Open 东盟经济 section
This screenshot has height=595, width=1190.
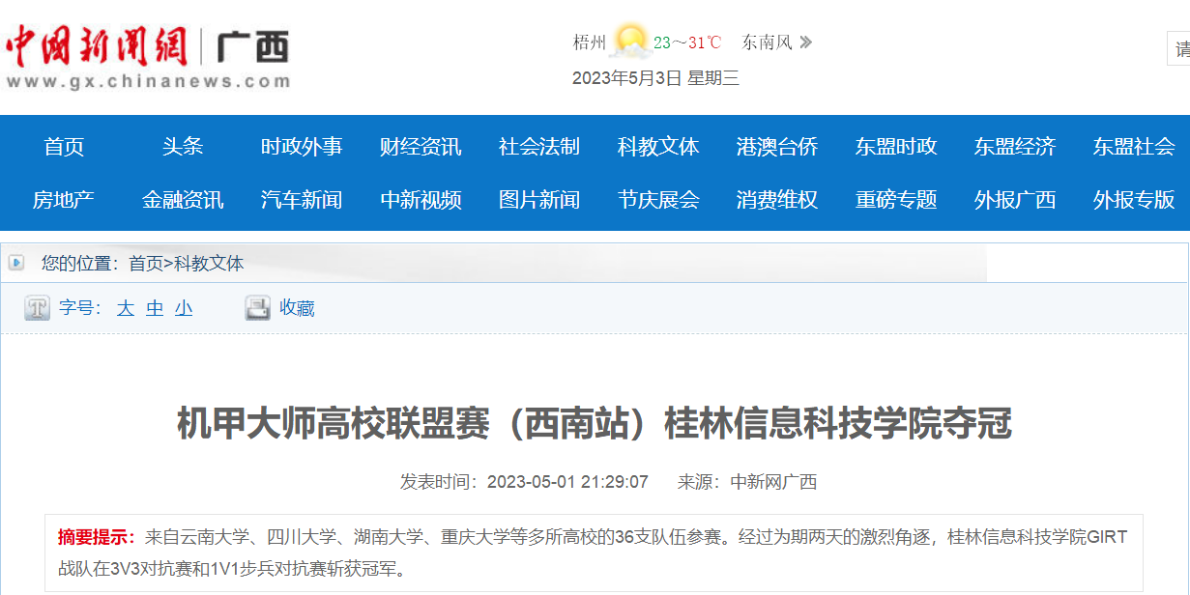(1015, 147)
